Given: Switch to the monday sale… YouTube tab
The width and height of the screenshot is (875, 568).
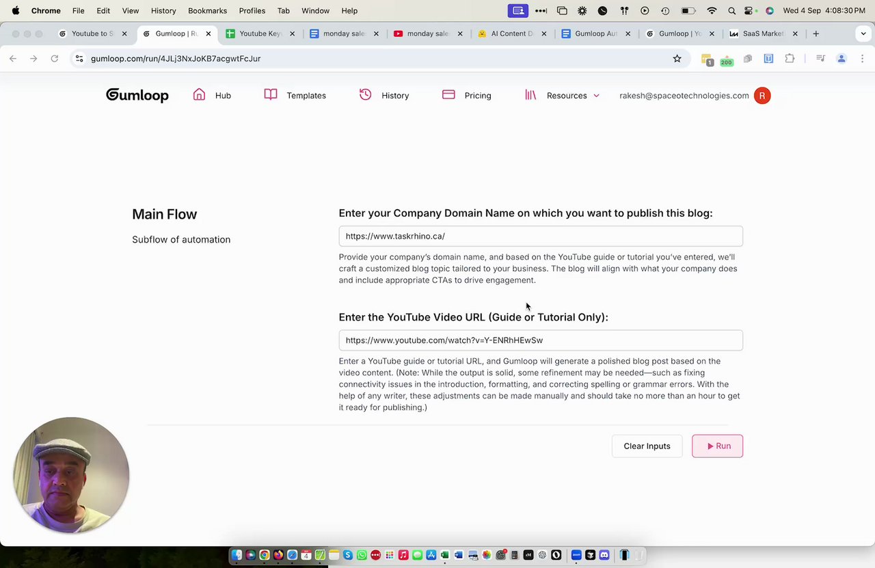Looking at the screenshot, I should coord(428,33).
